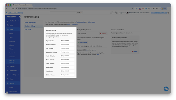Click the top search input box
Image resolution: width=176 pixels, height=100 pixels.
[x=63, y=13]
